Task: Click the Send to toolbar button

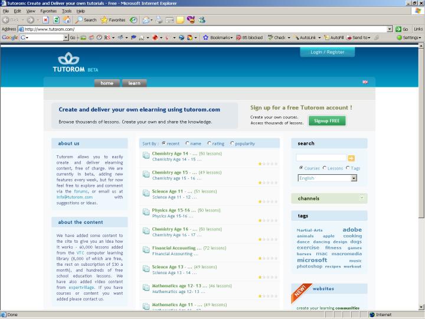Action: pos(359,37)
